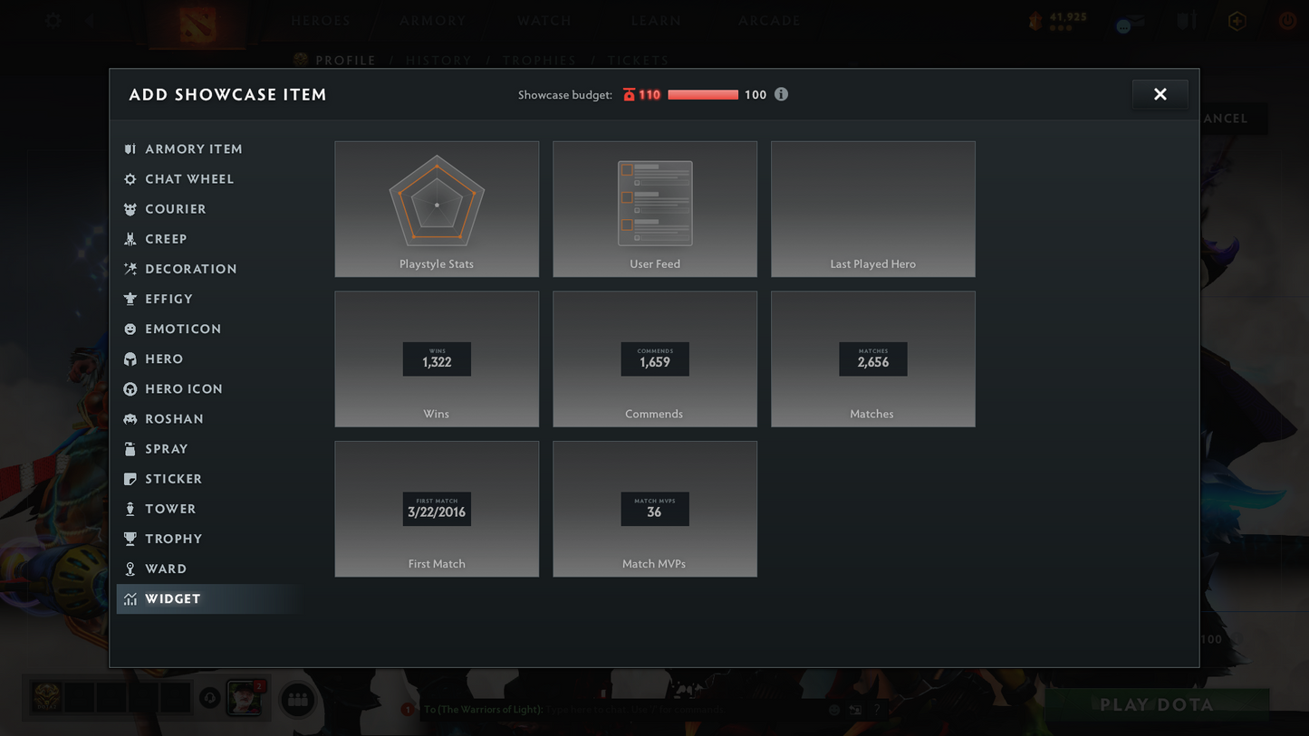Click the Spray label in sidebar

[167, 449]
